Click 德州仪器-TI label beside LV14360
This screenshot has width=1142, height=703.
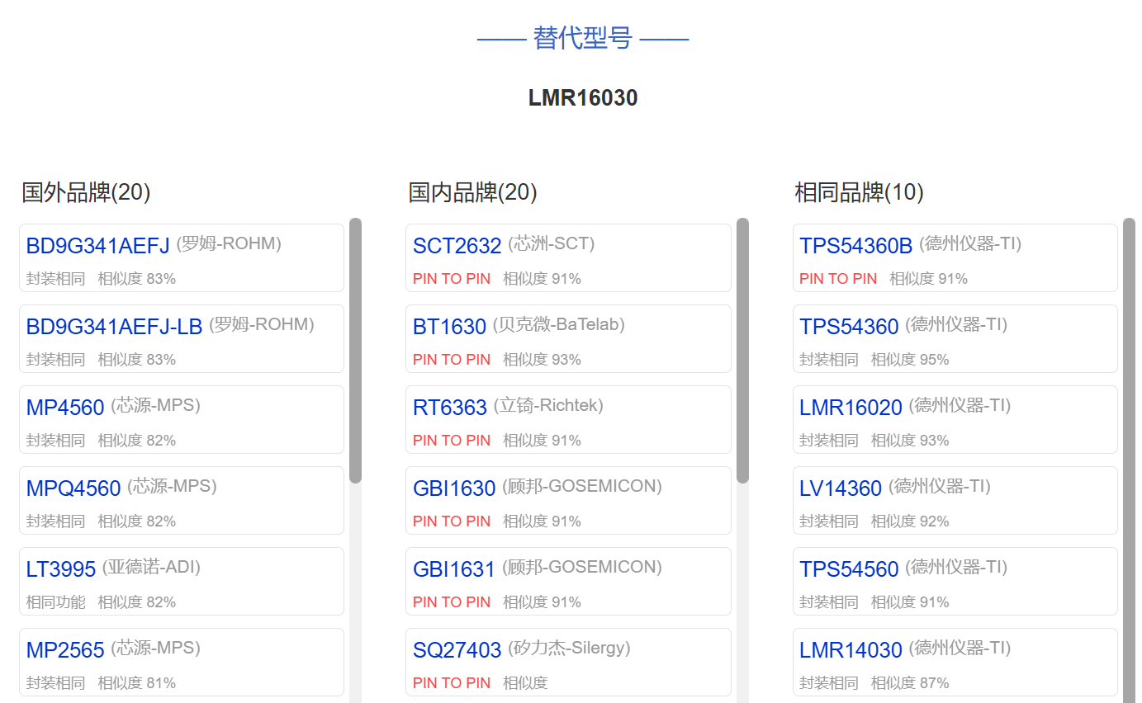[x=940, y=486]
